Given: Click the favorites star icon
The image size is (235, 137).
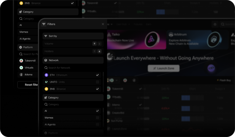Looking at the screenshot, I should coord(215,25).
